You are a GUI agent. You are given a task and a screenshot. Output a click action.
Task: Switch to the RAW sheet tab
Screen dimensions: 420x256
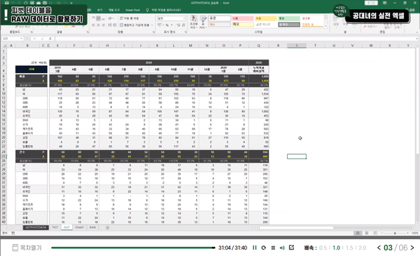pyautogui.click(x=92, y=227)
